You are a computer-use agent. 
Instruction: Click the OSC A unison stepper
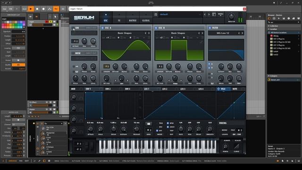[x=107, y=66]
